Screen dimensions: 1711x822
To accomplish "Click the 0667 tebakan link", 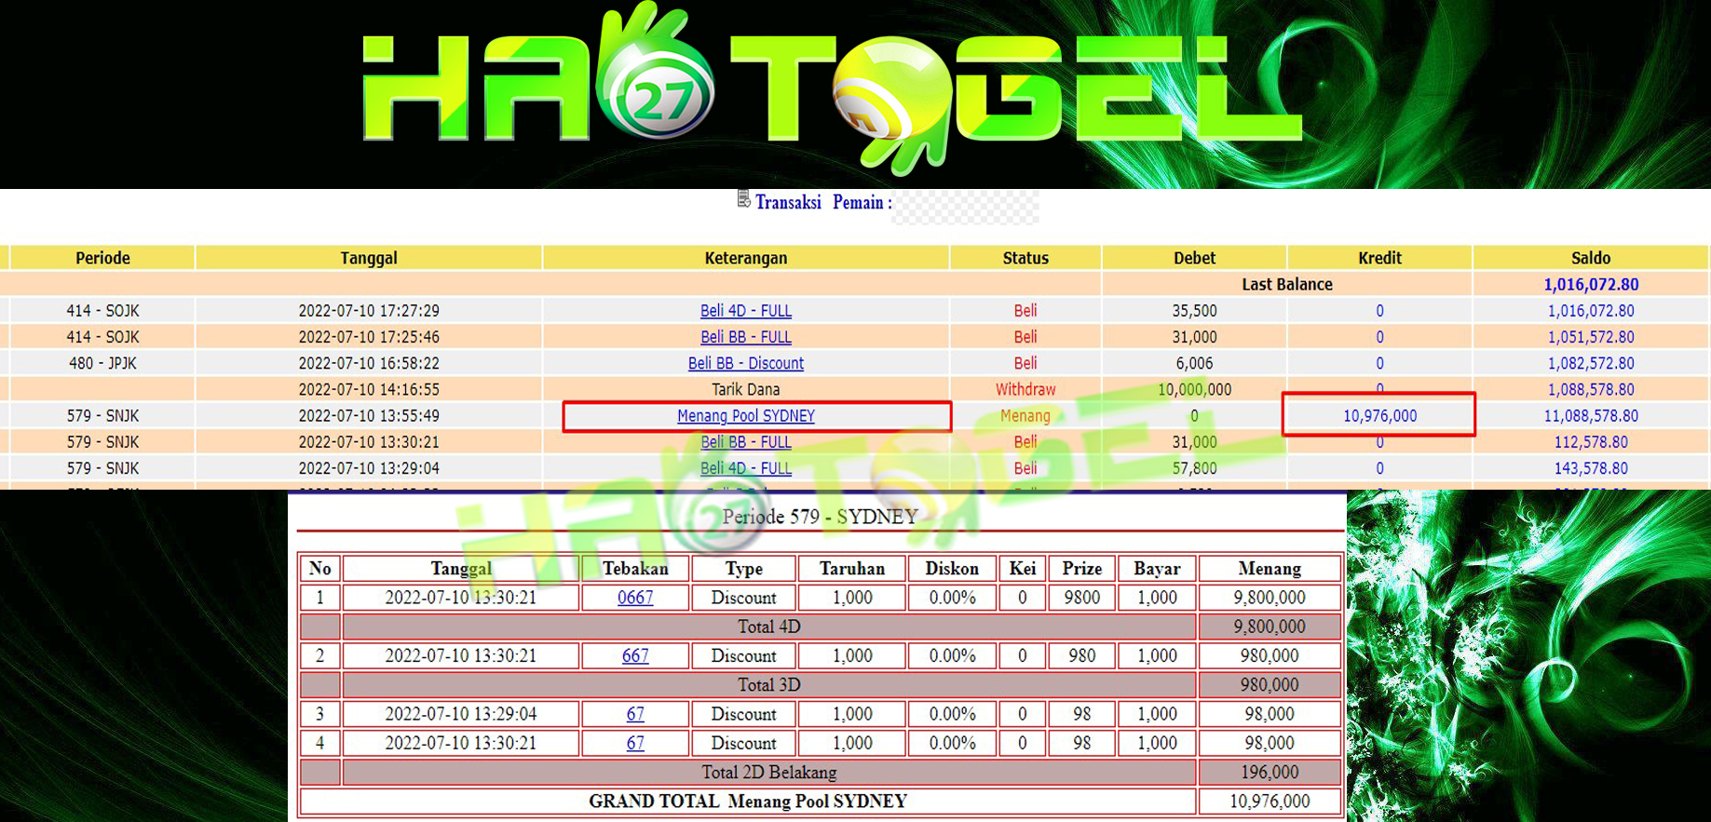I will tap(635, 598).
